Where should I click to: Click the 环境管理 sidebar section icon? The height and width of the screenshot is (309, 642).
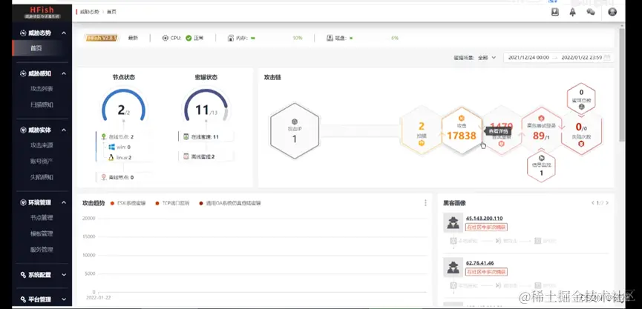23,203
